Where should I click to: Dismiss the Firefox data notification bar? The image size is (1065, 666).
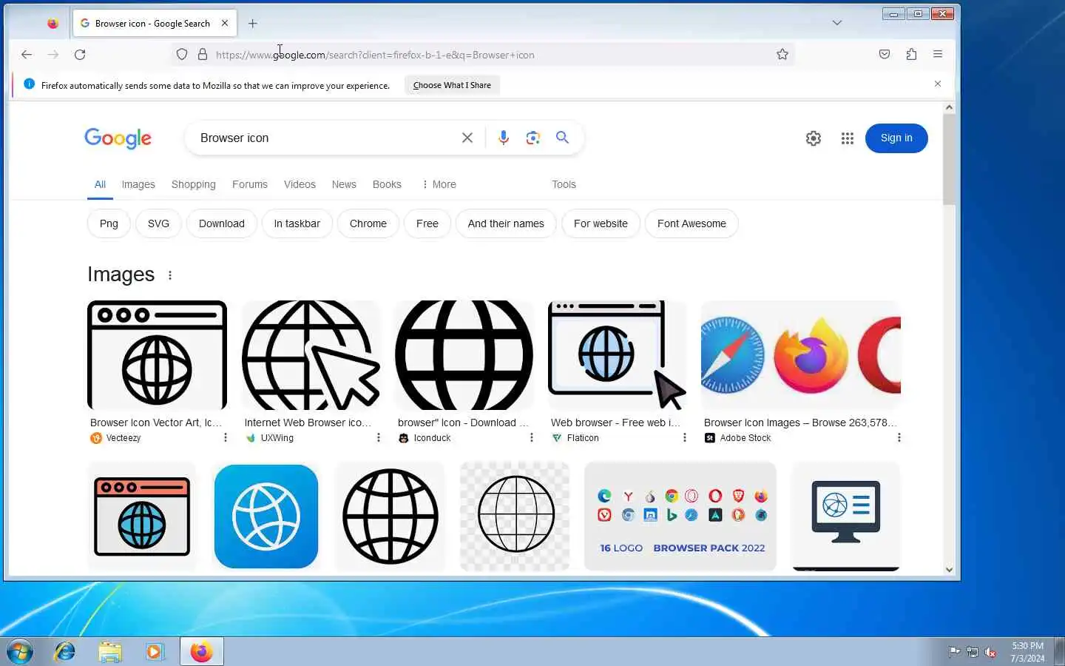point(938,84)
